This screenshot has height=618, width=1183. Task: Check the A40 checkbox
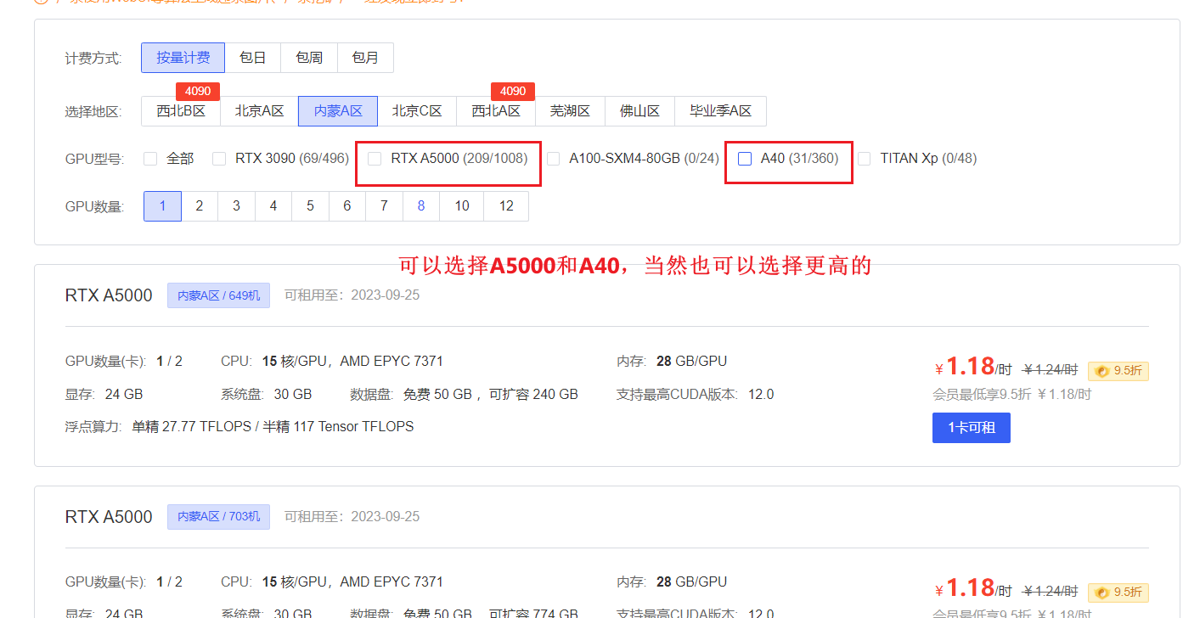click(x=745, y=159)
